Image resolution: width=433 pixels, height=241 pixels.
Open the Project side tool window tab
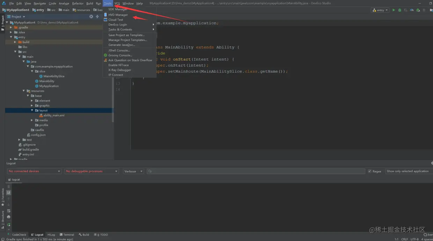click(x=3, y=23)
